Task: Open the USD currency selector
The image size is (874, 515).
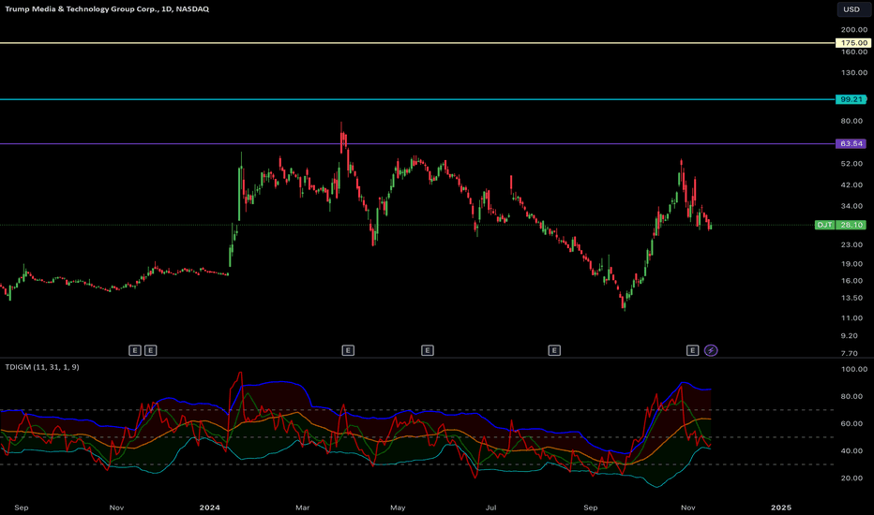Action: [x=852, y=9]
